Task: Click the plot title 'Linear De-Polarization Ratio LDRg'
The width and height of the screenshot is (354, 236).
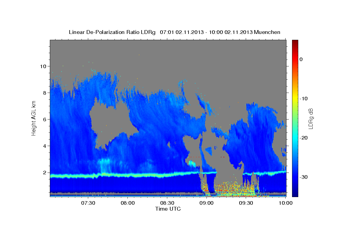Action: (112, 32)
